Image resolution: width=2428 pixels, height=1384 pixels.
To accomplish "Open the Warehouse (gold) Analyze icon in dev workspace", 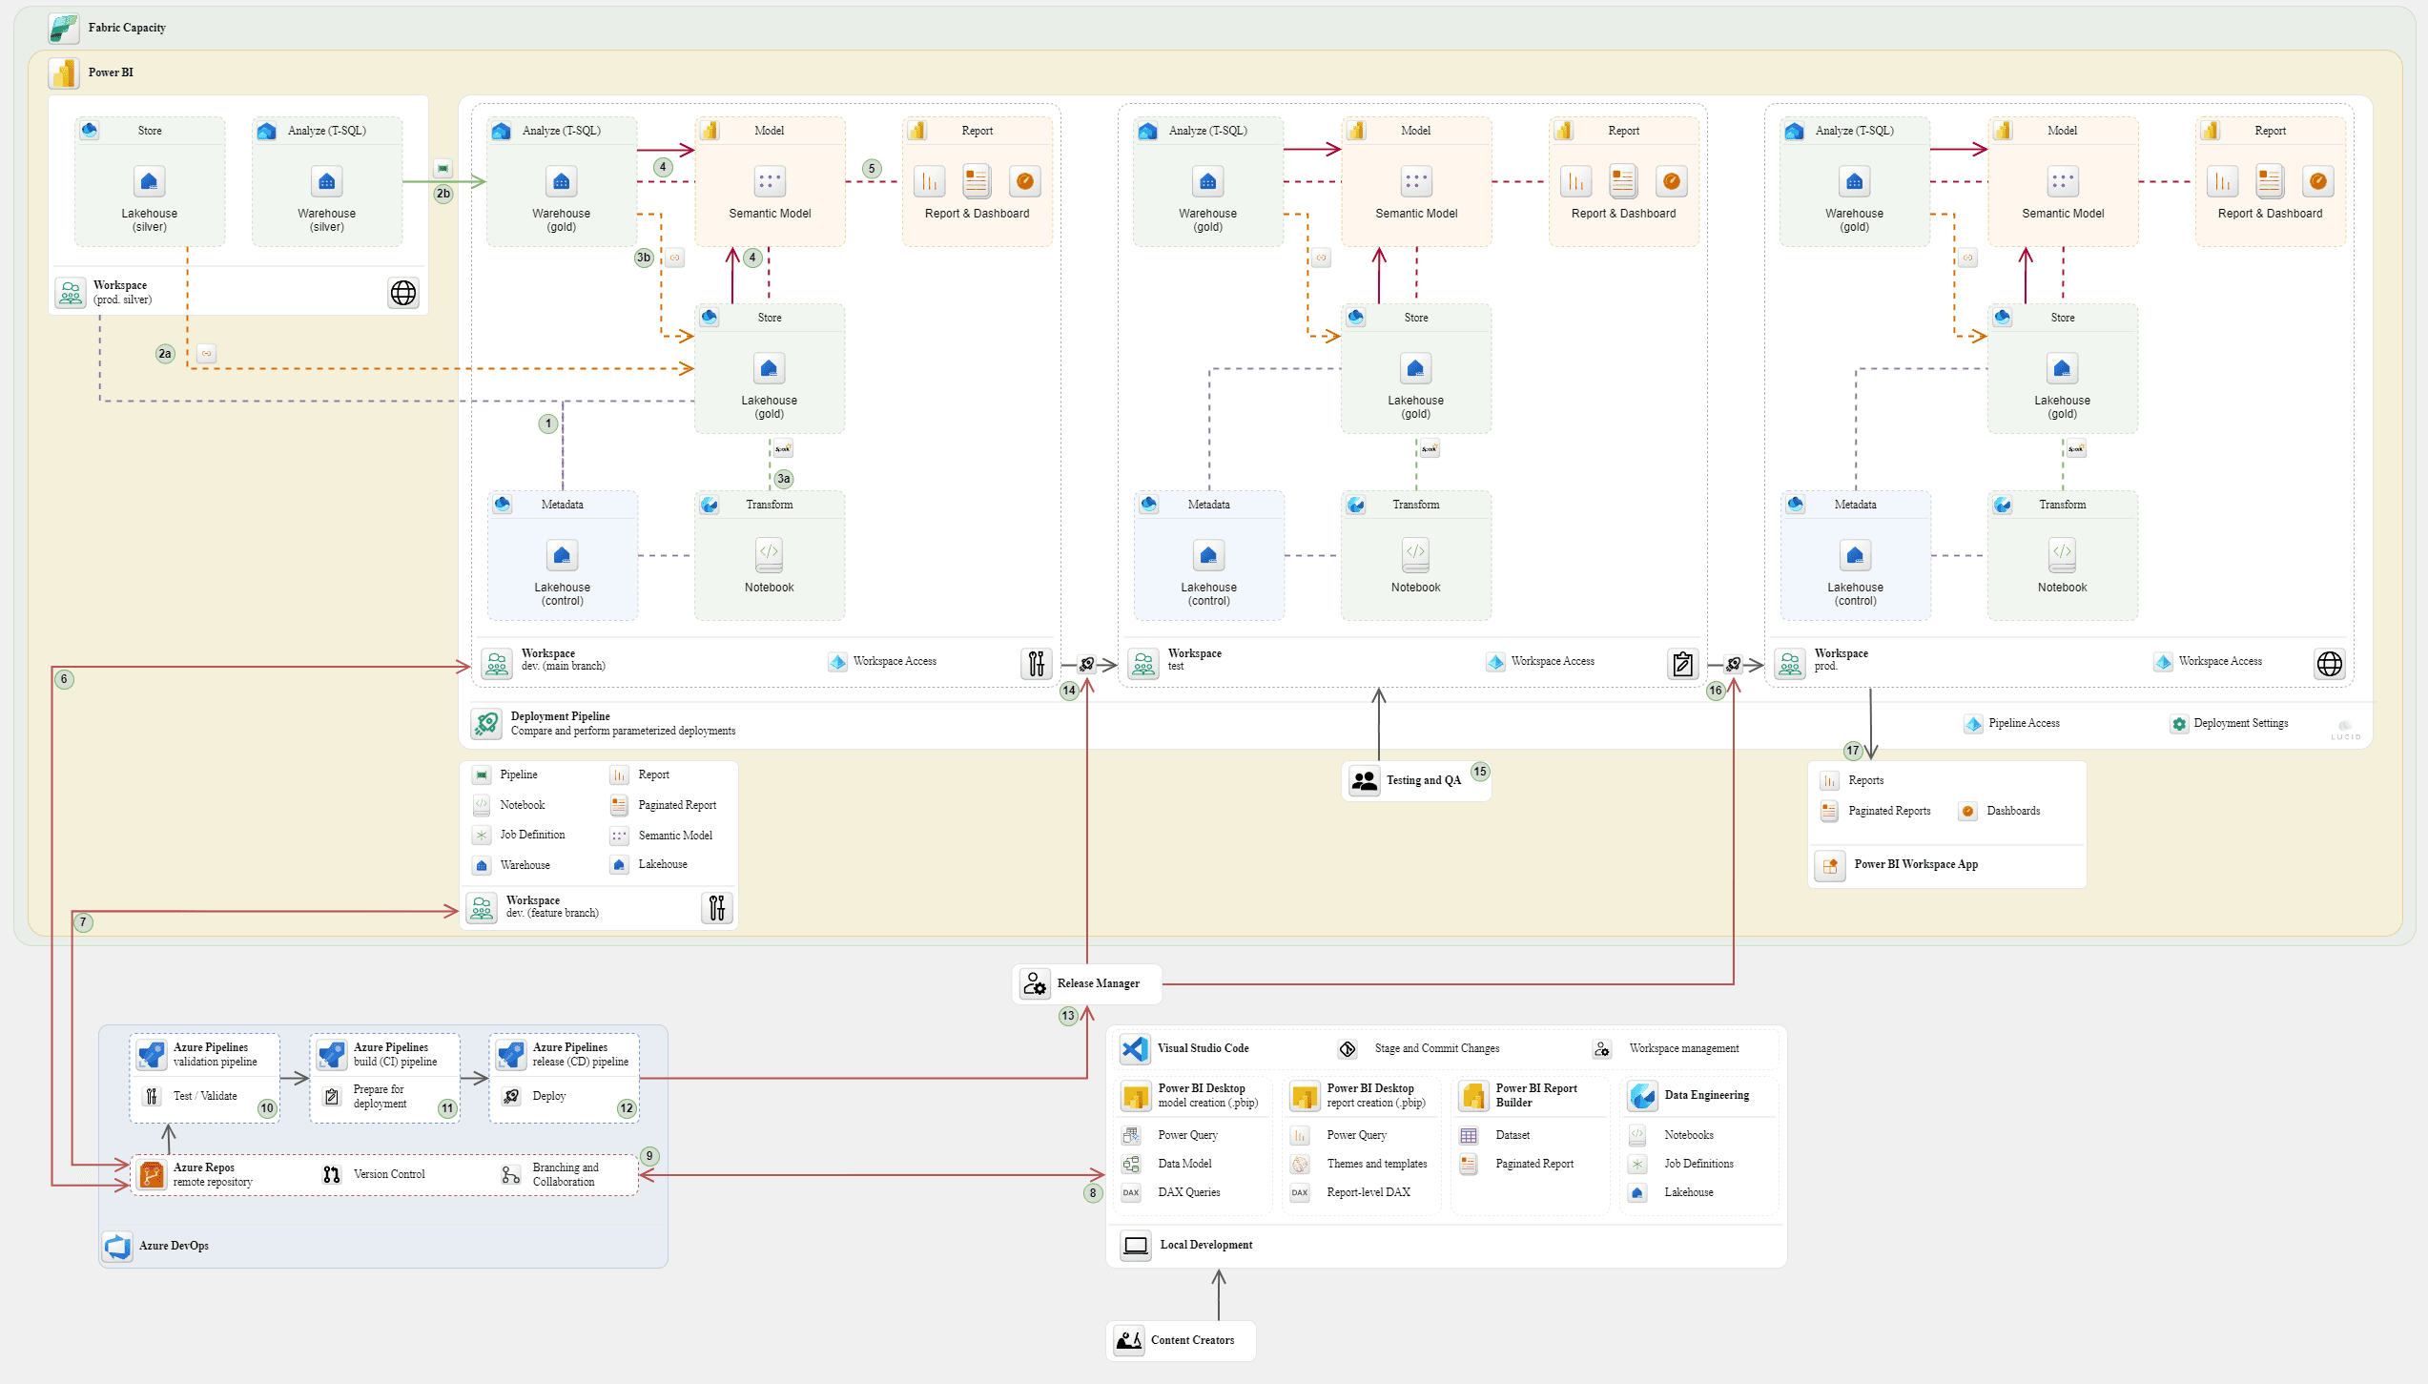I will click(561, 181).
